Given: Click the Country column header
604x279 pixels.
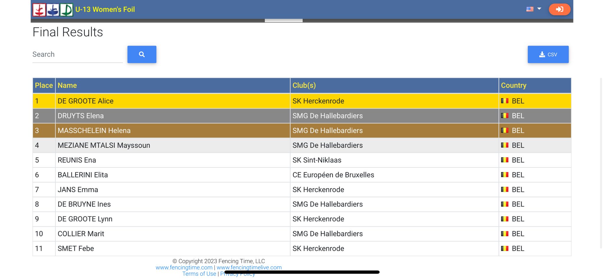Looking at the screenshot, I should 513,85.
